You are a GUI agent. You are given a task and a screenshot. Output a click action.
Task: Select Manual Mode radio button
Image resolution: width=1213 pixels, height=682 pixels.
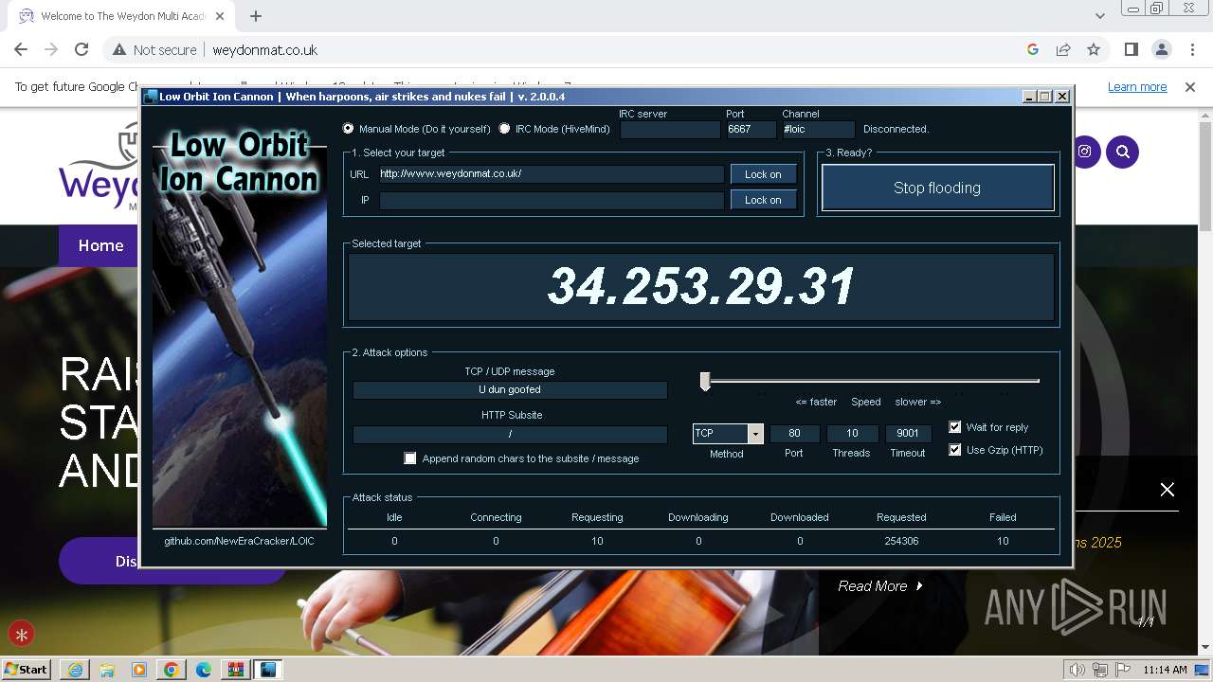pyautogui.click(x=349, y=129)
